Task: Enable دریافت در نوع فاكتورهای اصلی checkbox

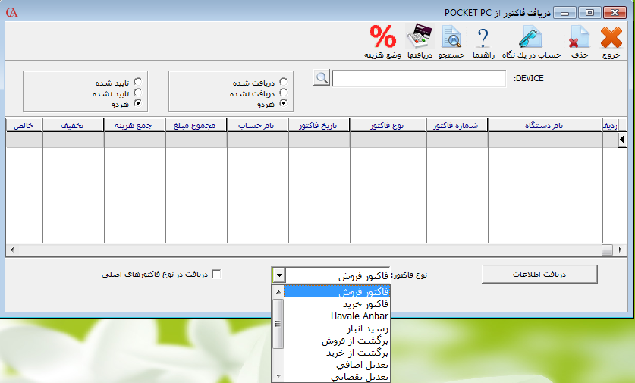Action: [216, 274]
